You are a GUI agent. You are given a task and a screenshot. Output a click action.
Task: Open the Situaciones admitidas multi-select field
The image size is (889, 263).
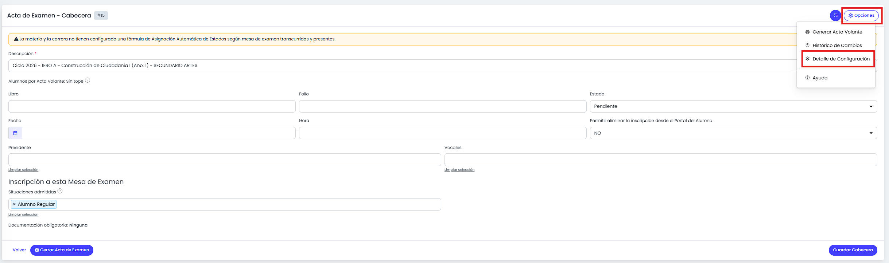tap(225, 204)
